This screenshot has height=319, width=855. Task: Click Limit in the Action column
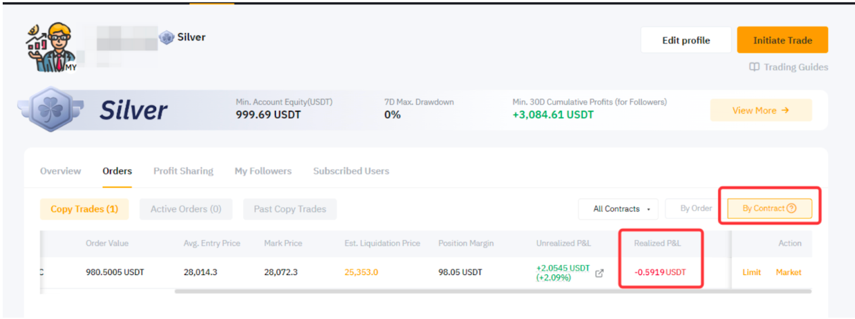coord(752,272)
